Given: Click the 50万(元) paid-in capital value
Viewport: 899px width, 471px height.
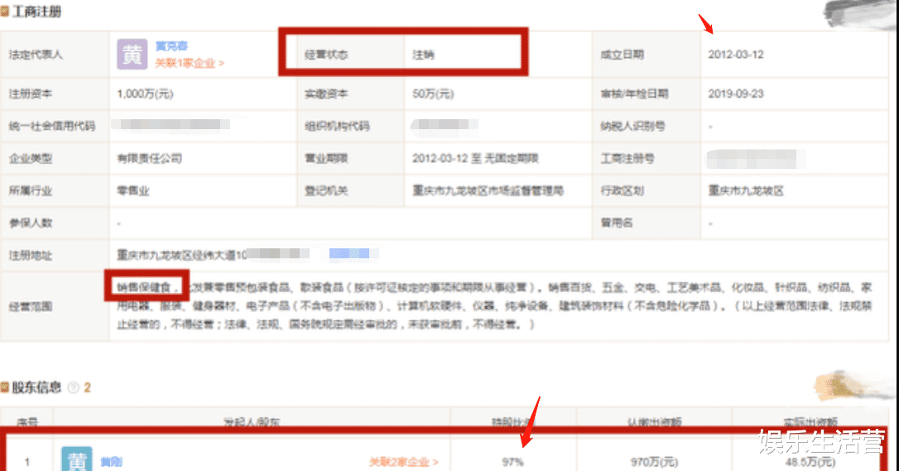Looking at the screenshot, I should (x=433, y=94).
